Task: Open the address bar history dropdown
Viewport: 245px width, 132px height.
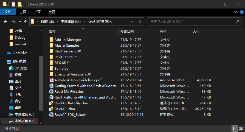Action: (132, 22)
